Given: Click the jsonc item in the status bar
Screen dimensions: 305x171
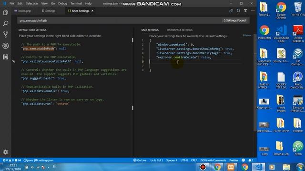Looking at the screenshot, I should [29, 161].
